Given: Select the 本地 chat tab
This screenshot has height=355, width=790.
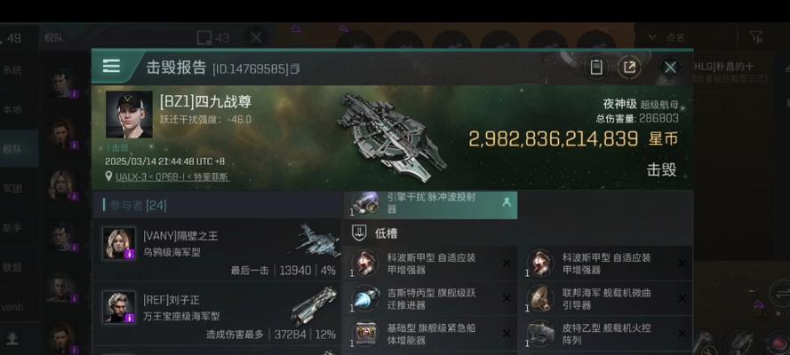Looking at the screenshot, I should point(12,109).
